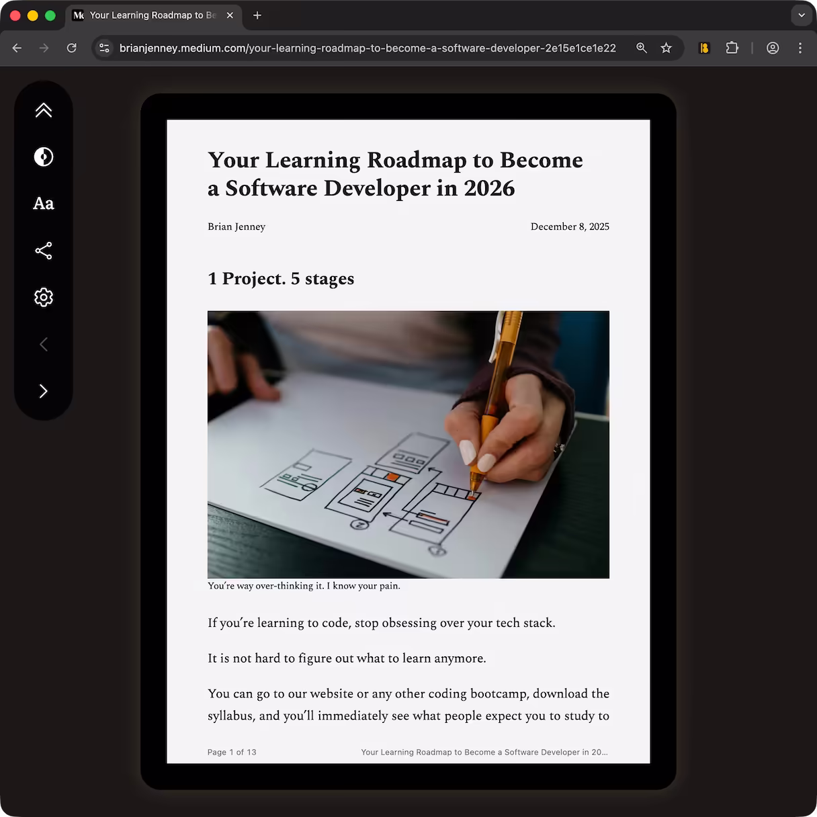The height and width of the screenshot is (817, 817).
Task: Open the gear settings icon
Action: (44, 298)
